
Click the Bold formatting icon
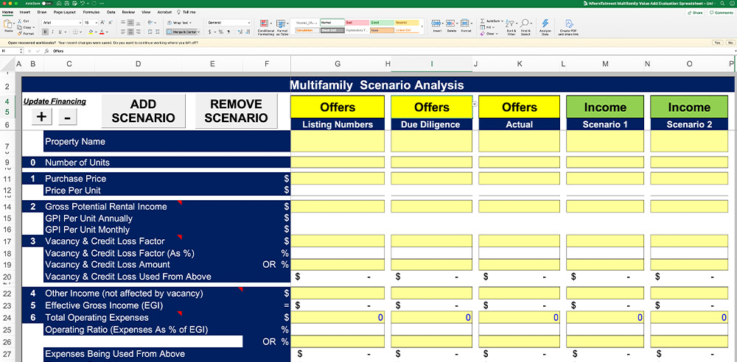(x=44, y=32)
